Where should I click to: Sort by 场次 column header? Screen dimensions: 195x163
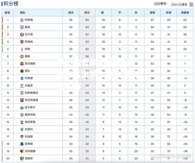(x=71, y=13)
